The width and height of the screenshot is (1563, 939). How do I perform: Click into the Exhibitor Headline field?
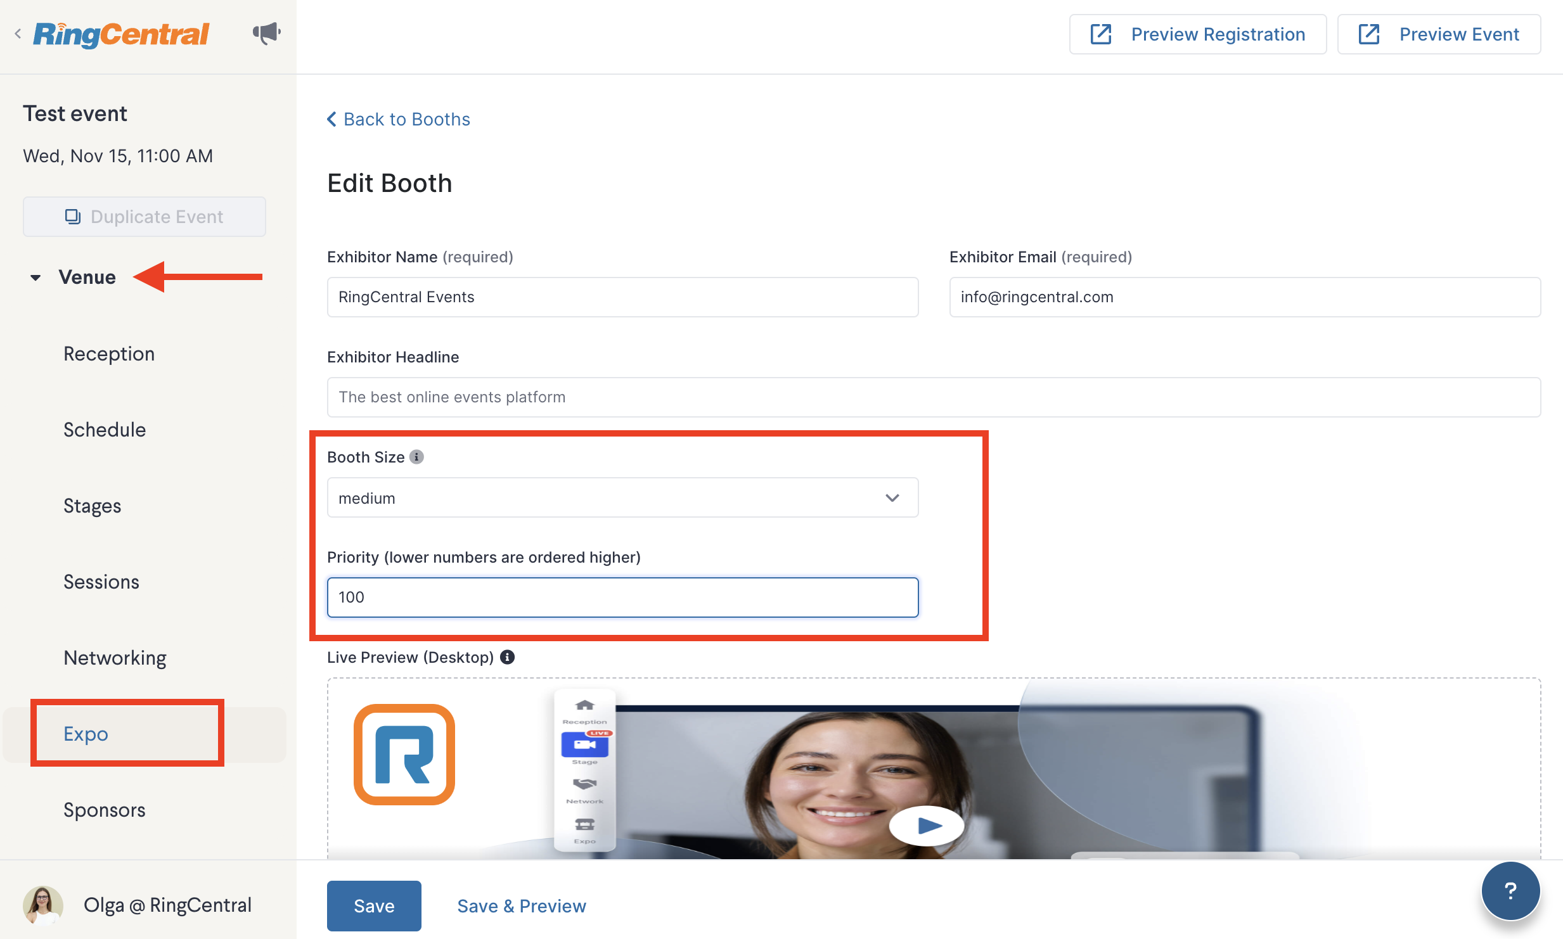pyautogui.click(x=934, y=397)
